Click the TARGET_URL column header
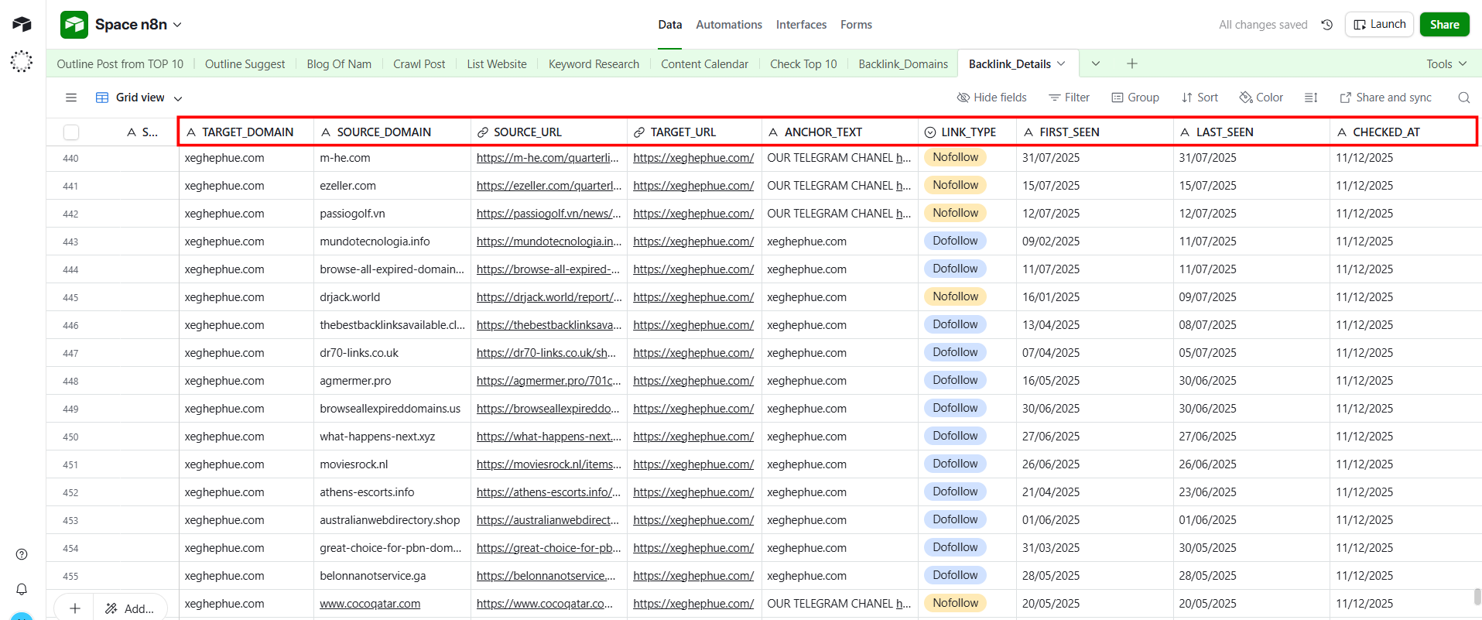 click(x=695, y=132)
